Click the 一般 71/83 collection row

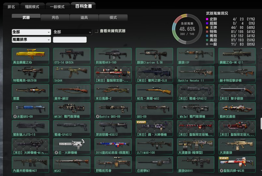(x=230, y=44)
